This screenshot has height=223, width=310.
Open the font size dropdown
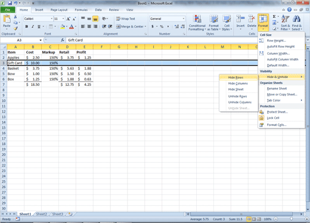[63, 18]
